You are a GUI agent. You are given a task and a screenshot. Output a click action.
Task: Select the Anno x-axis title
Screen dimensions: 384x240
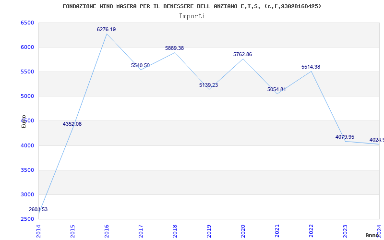point(372,235)
